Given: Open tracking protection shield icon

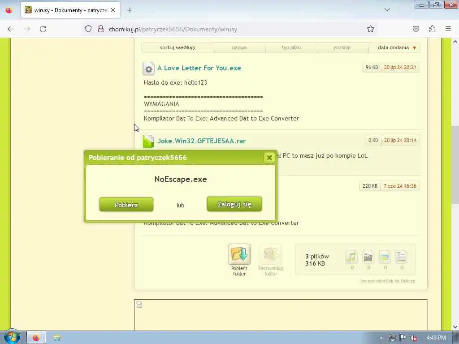Looking at the screenshot, I should pyautogui.click(x=88, y=29).
